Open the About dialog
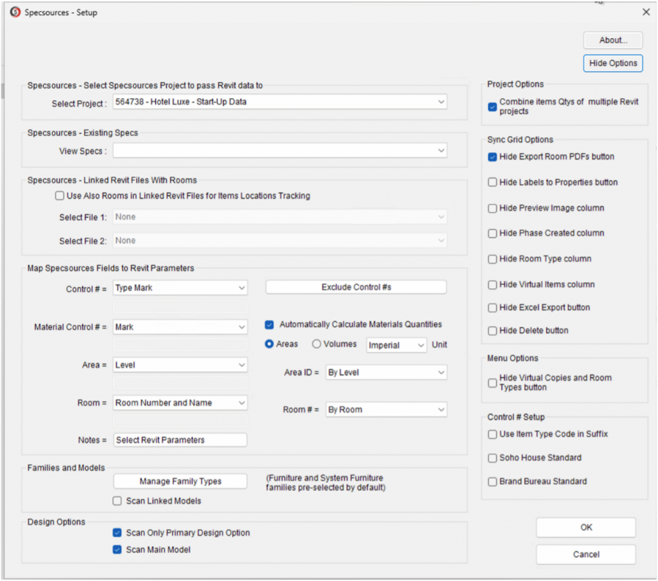The width and height of the screenshot is (658, 581). click(613, 40)
